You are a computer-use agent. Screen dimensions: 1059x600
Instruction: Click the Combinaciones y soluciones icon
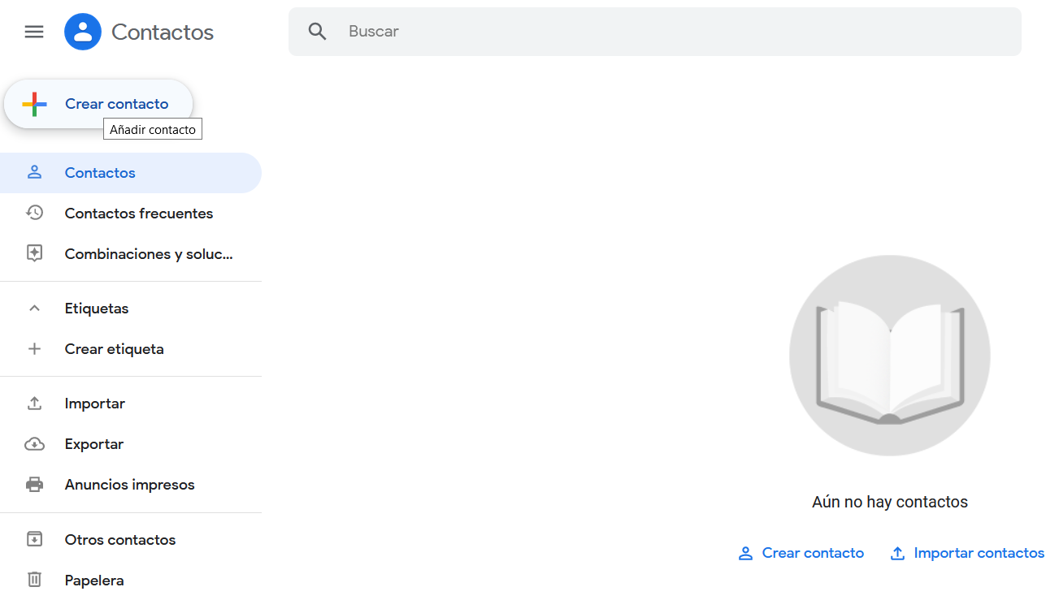[x=34, y=253]
